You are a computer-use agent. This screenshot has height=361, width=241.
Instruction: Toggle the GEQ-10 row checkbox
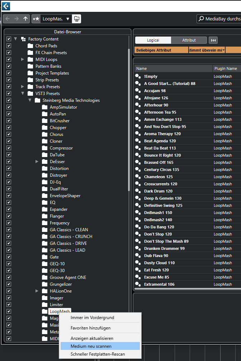9,263
